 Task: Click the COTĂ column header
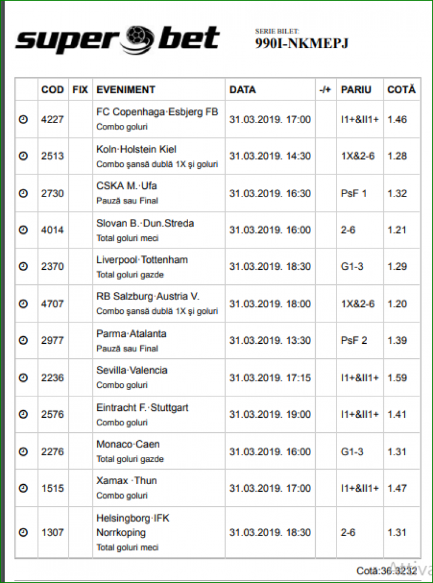(x=401, y=90)
